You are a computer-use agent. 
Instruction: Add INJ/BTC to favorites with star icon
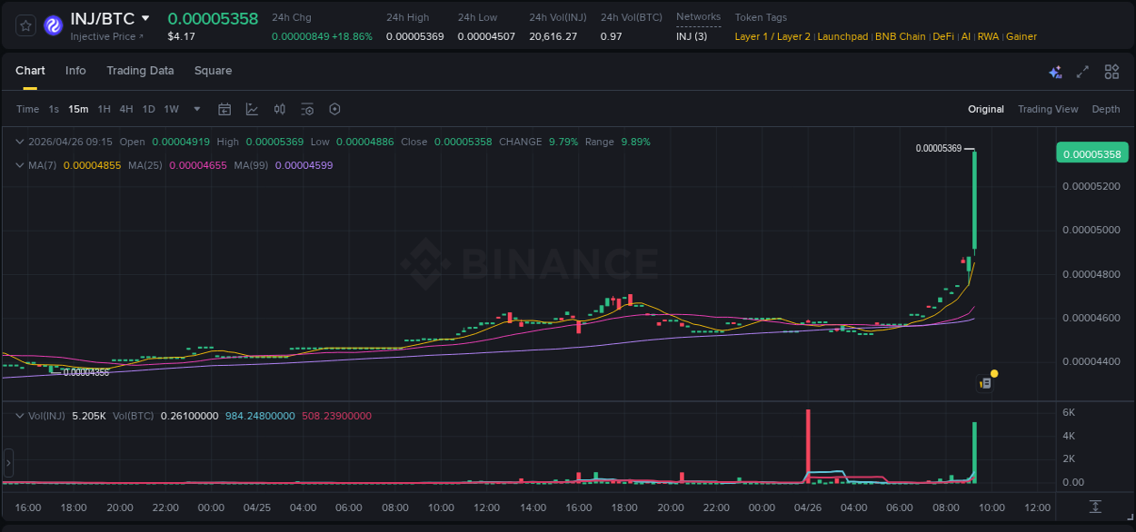(x=26, y=25)
